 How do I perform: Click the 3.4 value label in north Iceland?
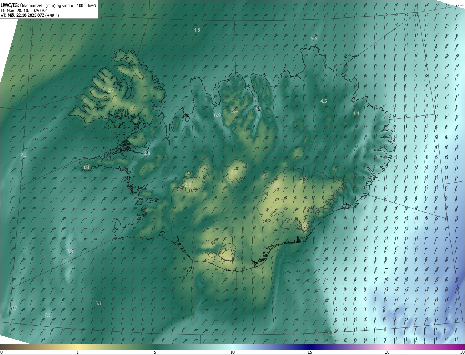(x=234, y=111)
